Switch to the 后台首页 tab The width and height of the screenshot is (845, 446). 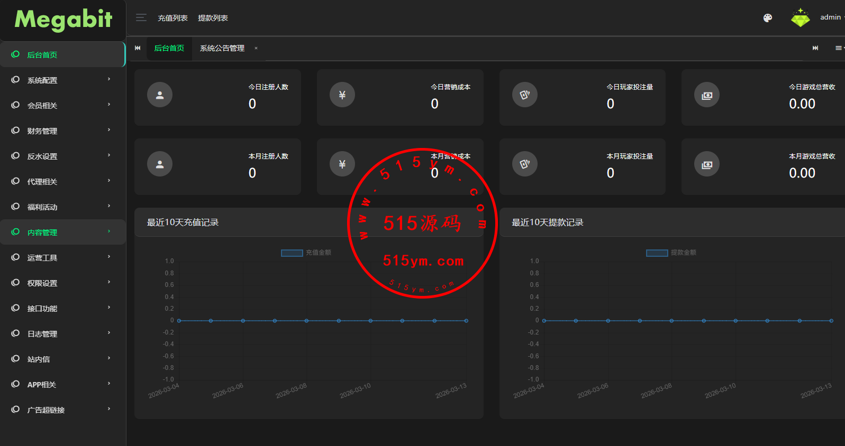pyautogui.click(x=169, y=48)
